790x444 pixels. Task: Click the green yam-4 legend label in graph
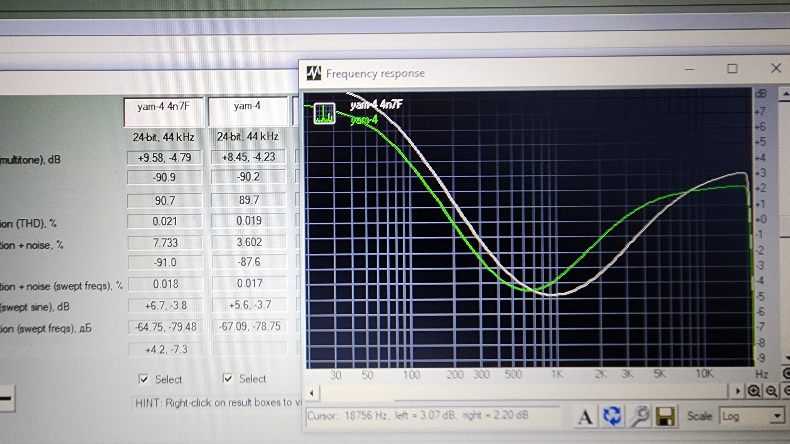[364, 120]
